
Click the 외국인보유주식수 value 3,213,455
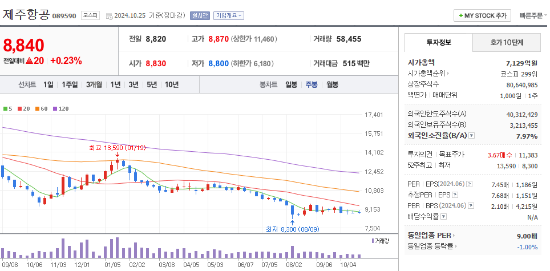pos(523,125)
